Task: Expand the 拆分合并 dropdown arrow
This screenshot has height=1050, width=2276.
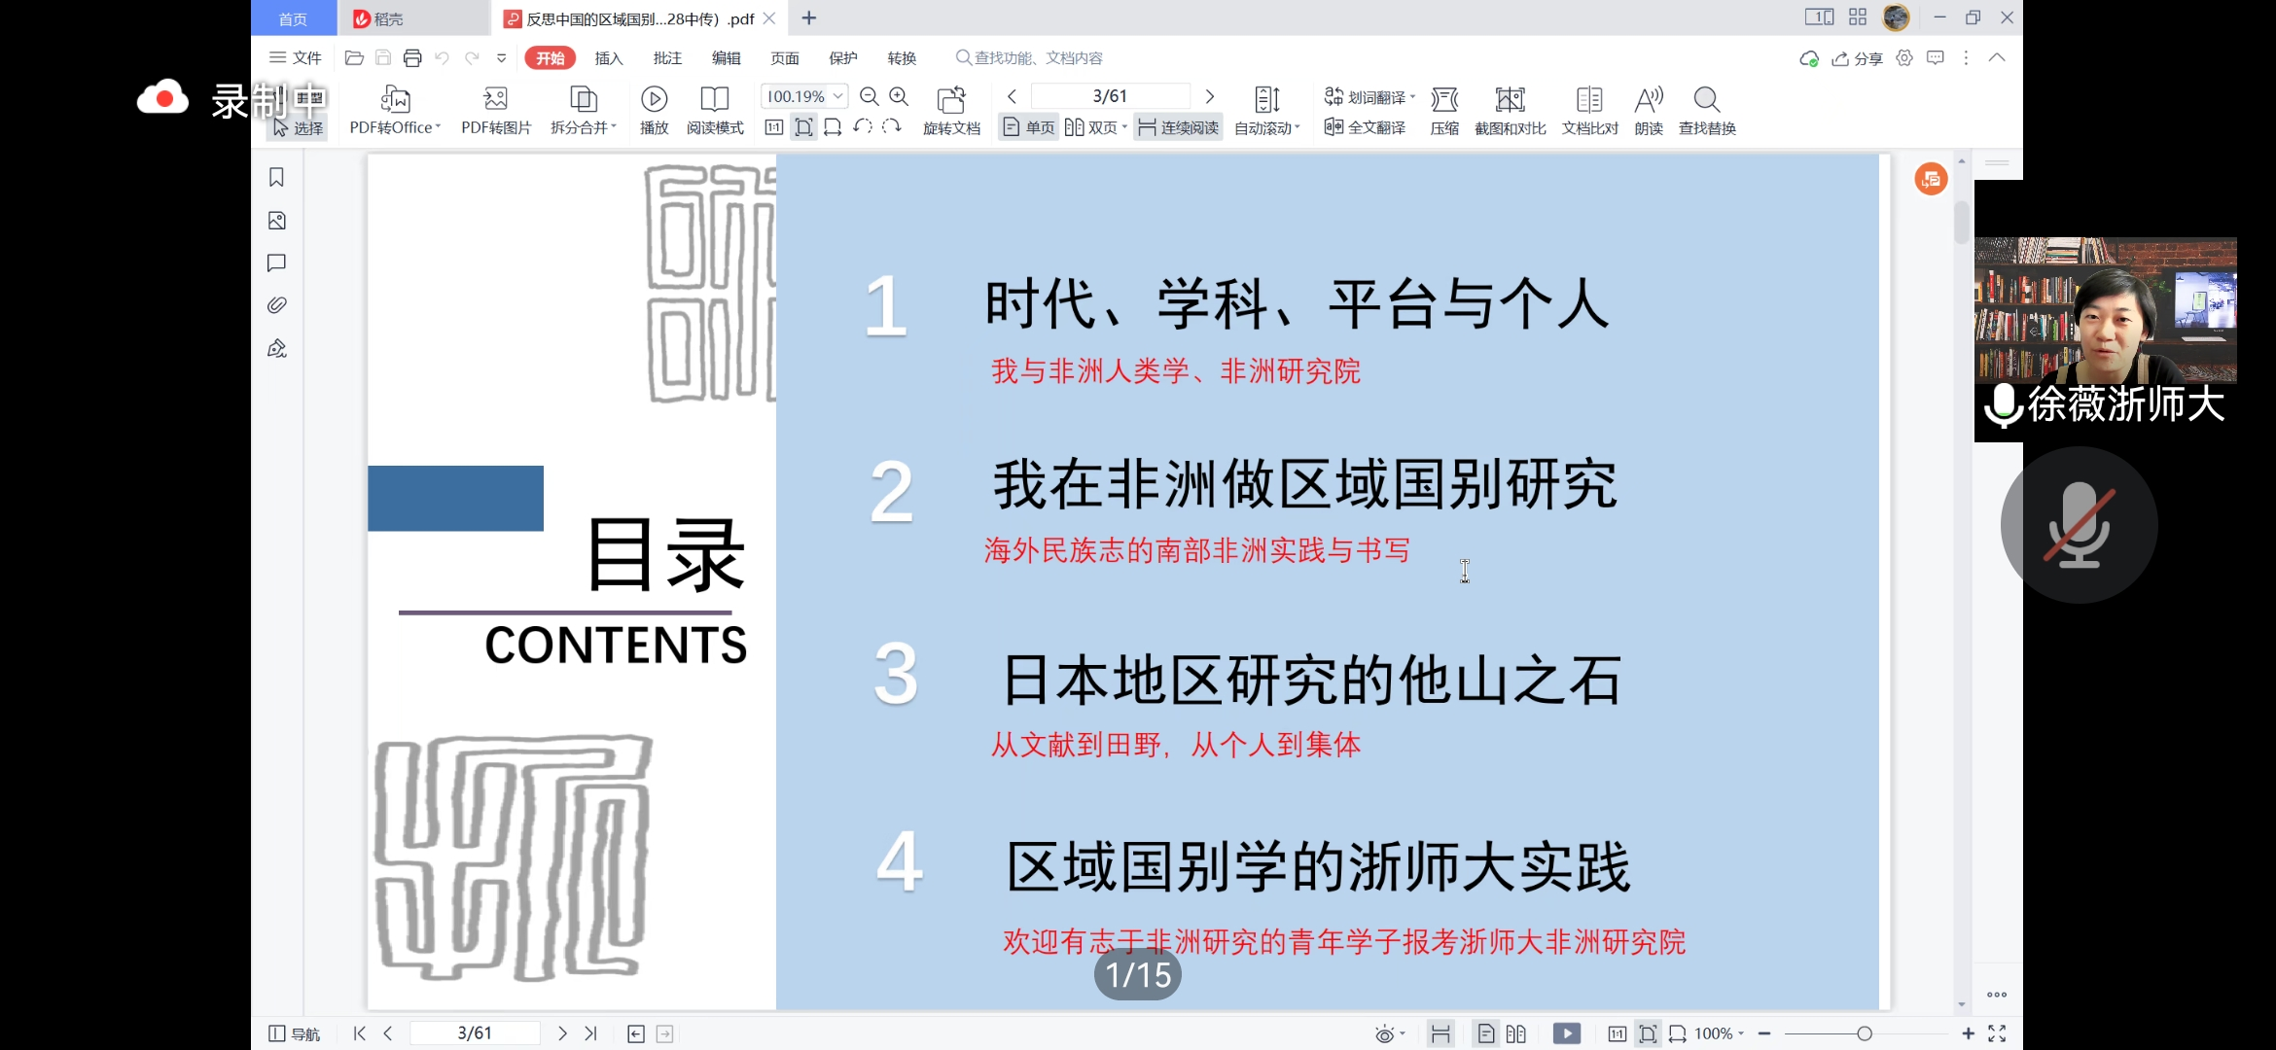Action: pos(614,127)
